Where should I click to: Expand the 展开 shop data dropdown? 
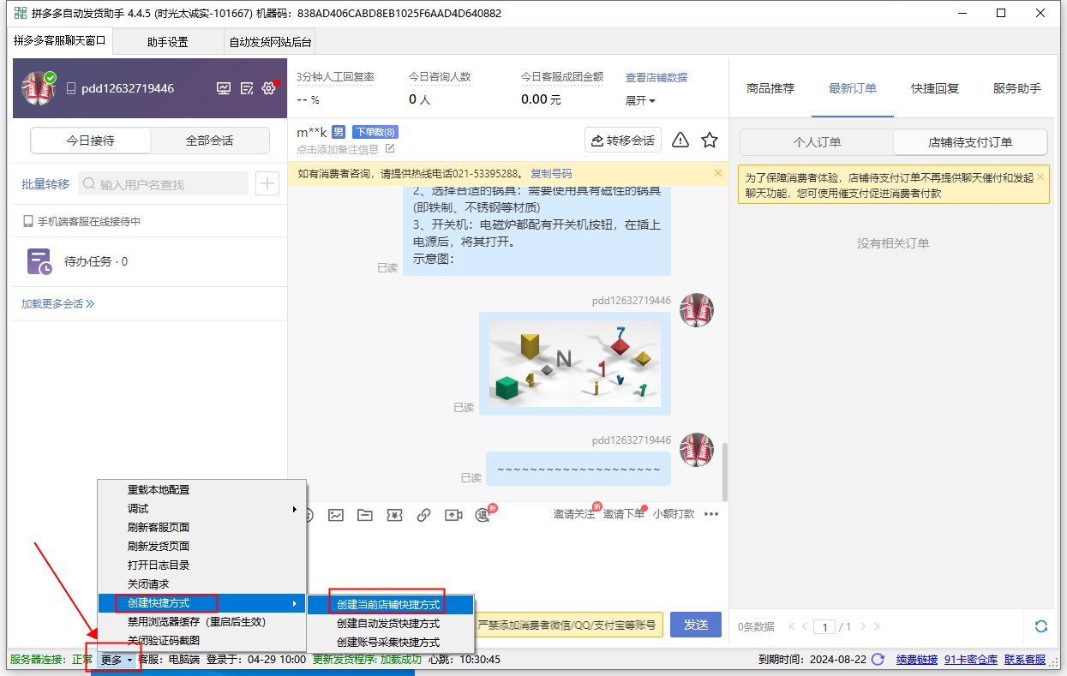[x=640, y=100]
